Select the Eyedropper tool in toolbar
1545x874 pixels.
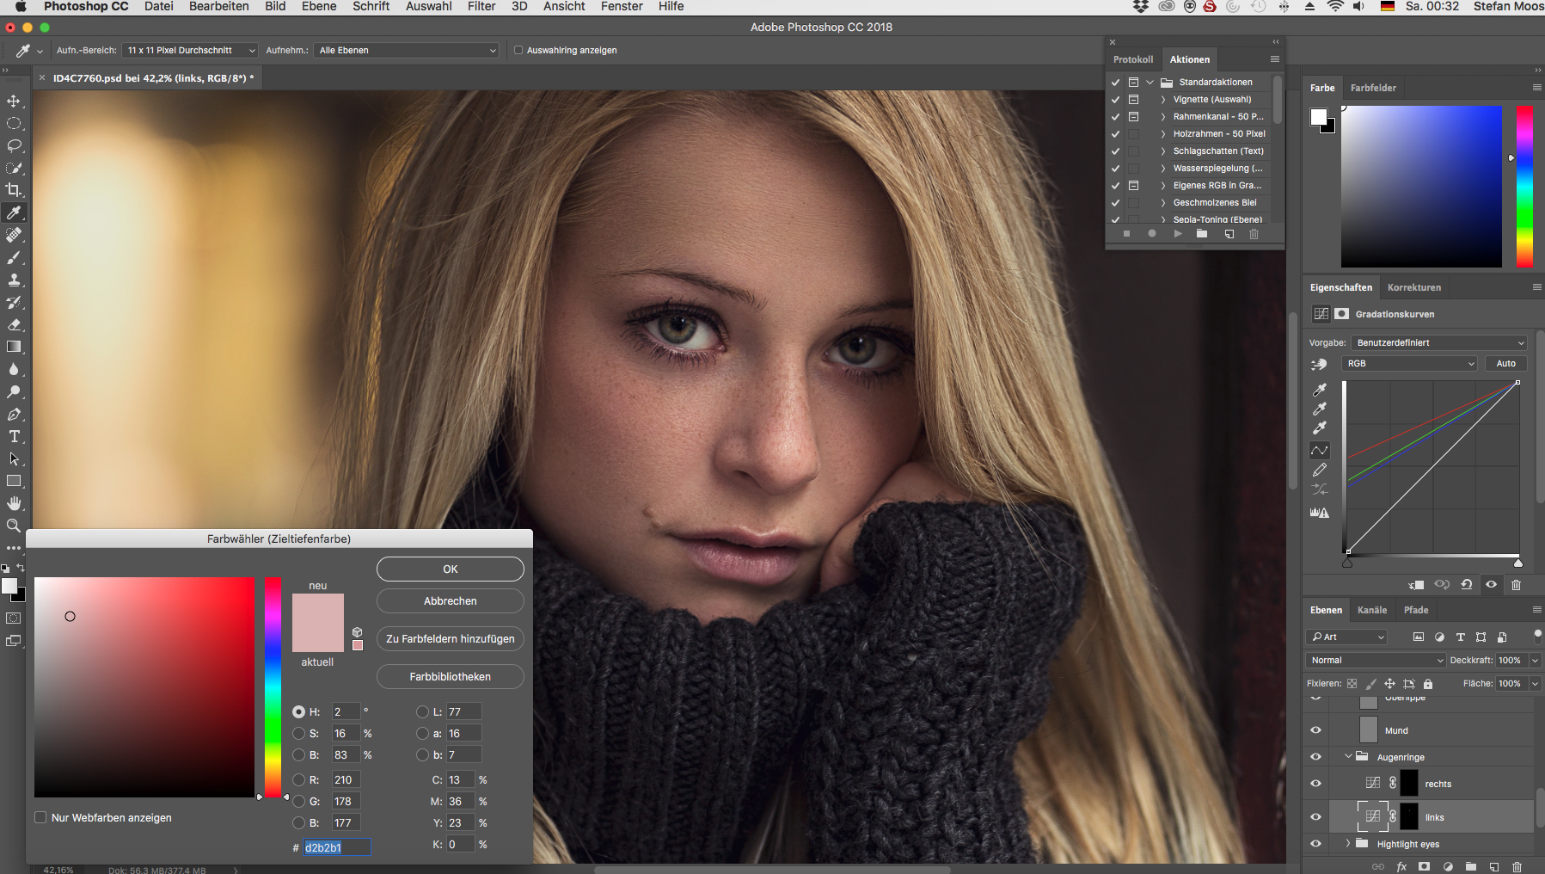[14, 212]
